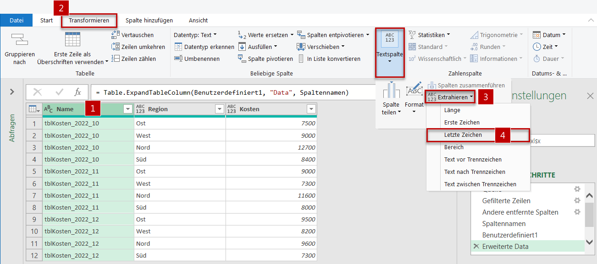Viewport: 597px width, 264px height.
Task: Open the Ausfüllen dropdown
Action: pyautogui.click(x=258, y=47)
